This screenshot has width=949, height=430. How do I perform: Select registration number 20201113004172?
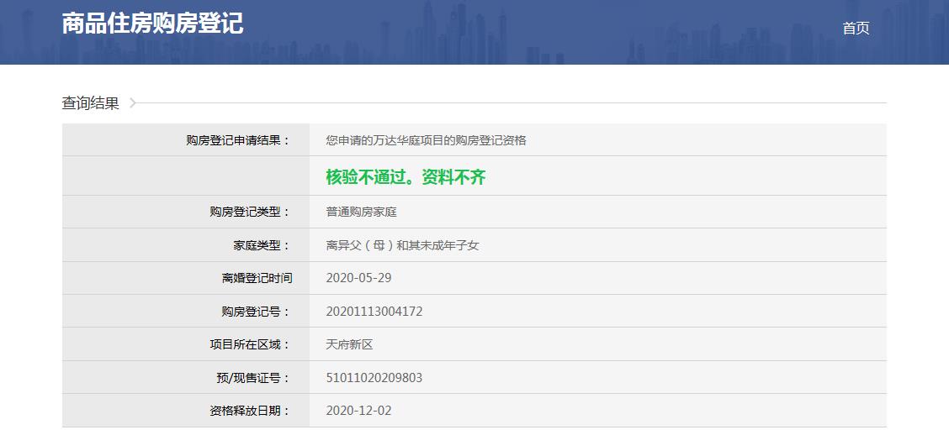point(374,312)
